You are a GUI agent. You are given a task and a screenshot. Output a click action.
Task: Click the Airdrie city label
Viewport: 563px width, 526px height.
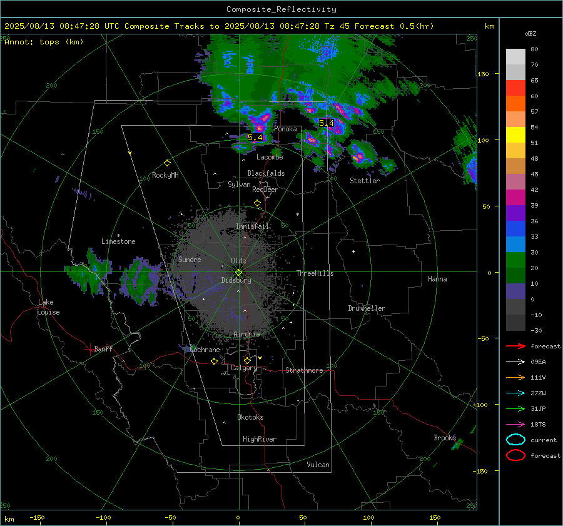[246, 334]
